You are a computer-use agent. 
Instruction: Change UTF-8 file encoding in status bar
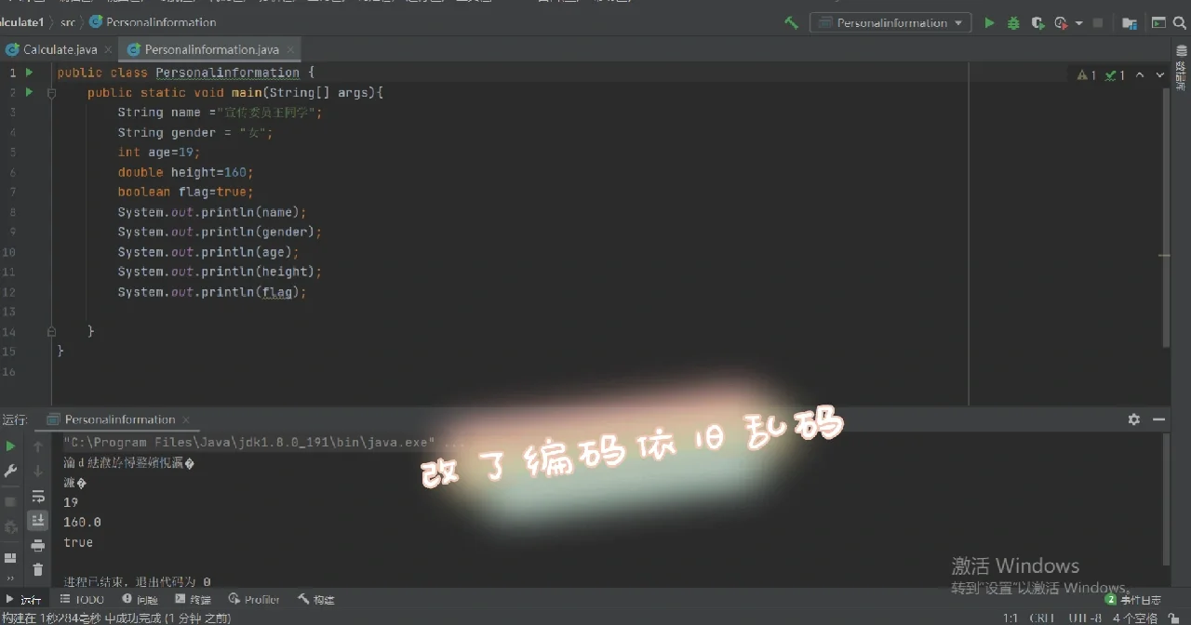tap(1085, 618)
